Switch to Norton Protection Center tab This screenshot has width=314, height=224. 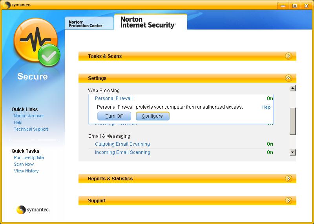89,24
